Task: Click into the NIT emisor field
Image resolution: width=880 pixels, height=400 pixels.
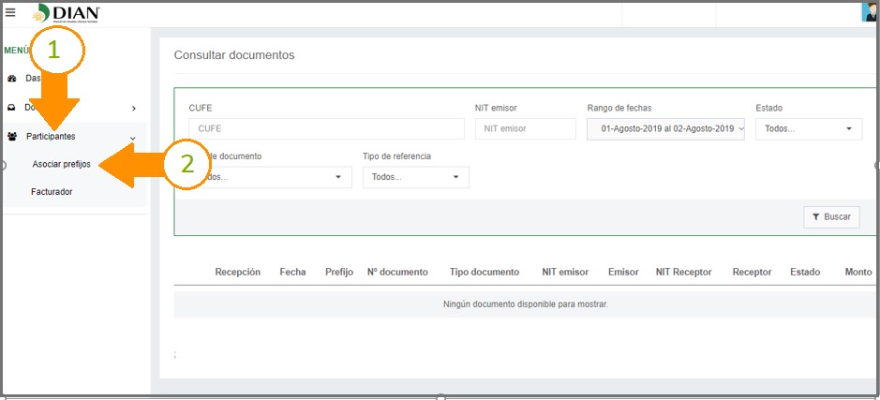Action: (525, 129)
